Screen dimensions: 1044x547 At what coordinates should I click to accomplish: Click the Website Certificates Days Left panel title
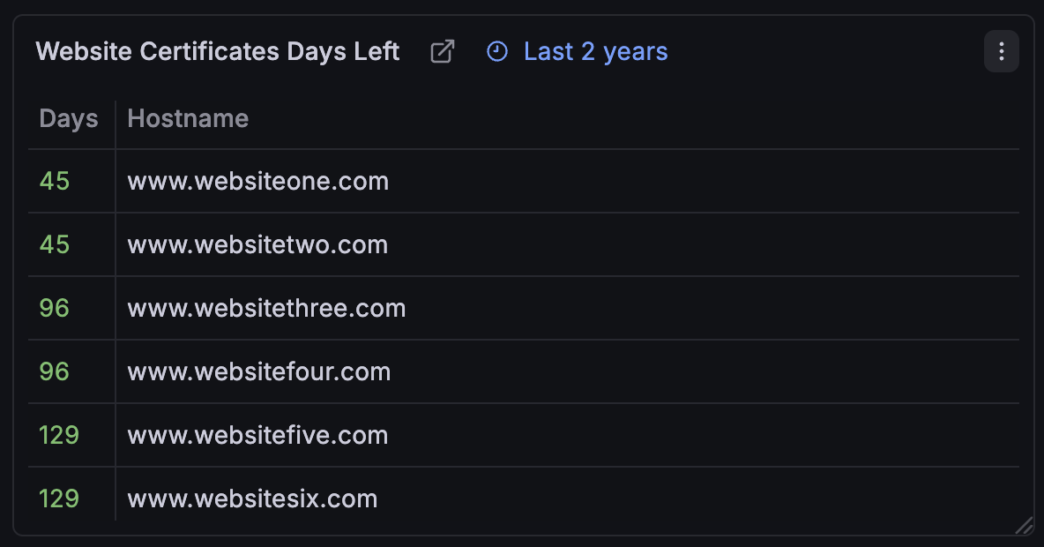pos(218,51)
